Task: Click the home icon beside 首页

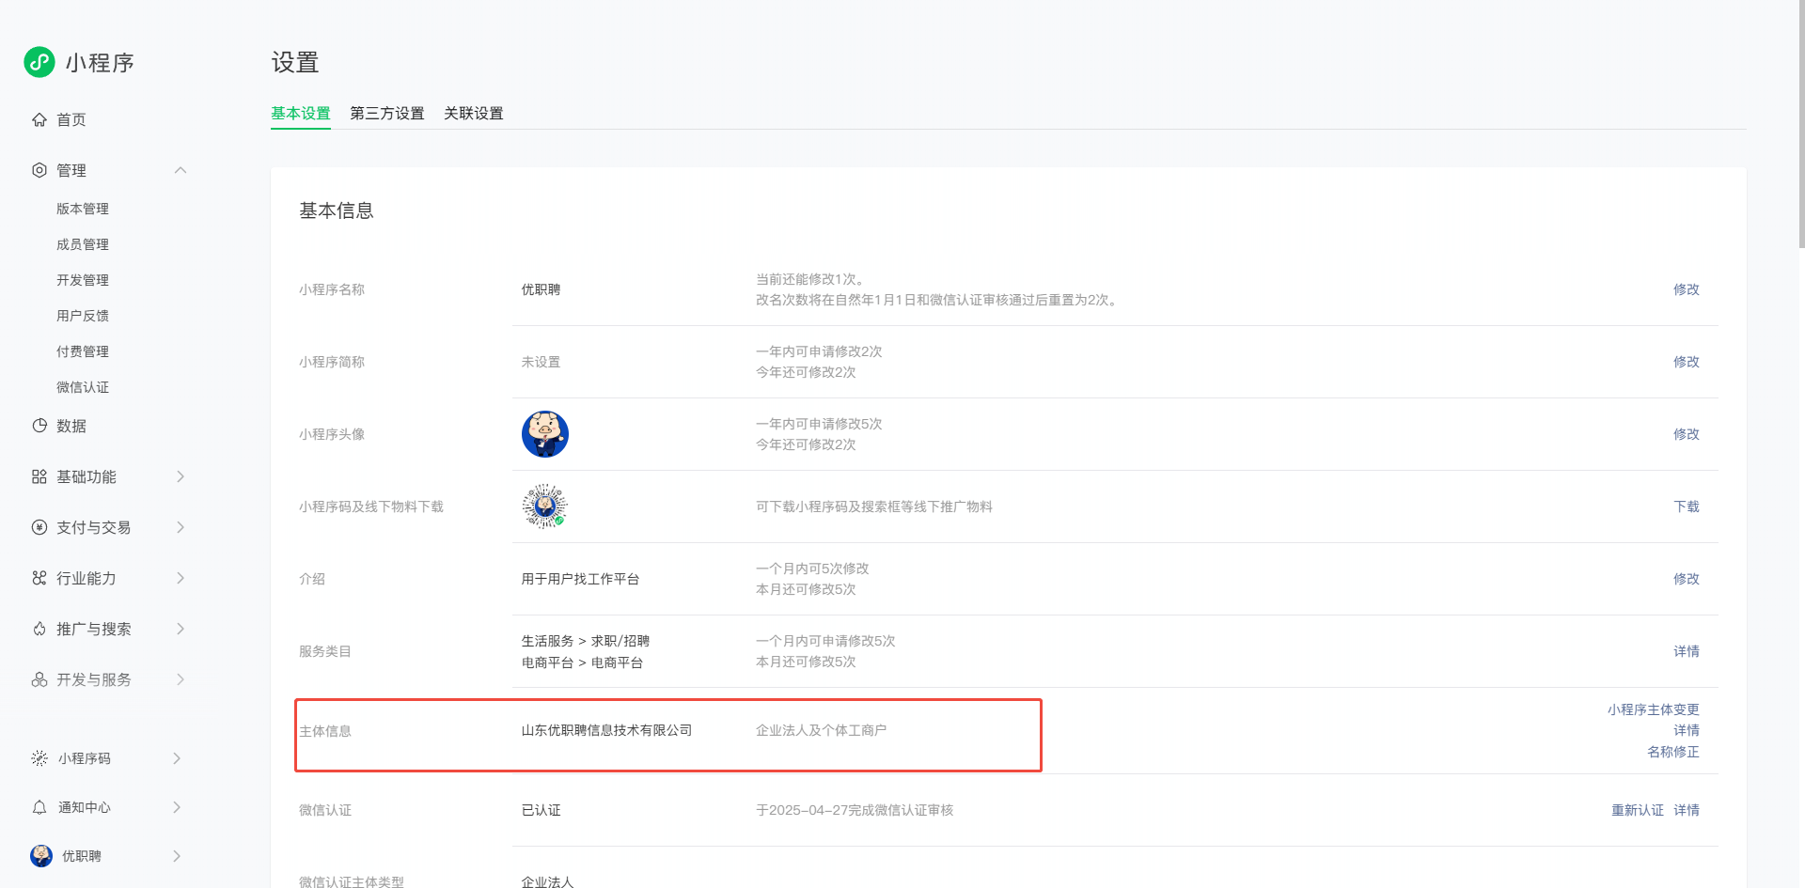Action: click(39, 119)
